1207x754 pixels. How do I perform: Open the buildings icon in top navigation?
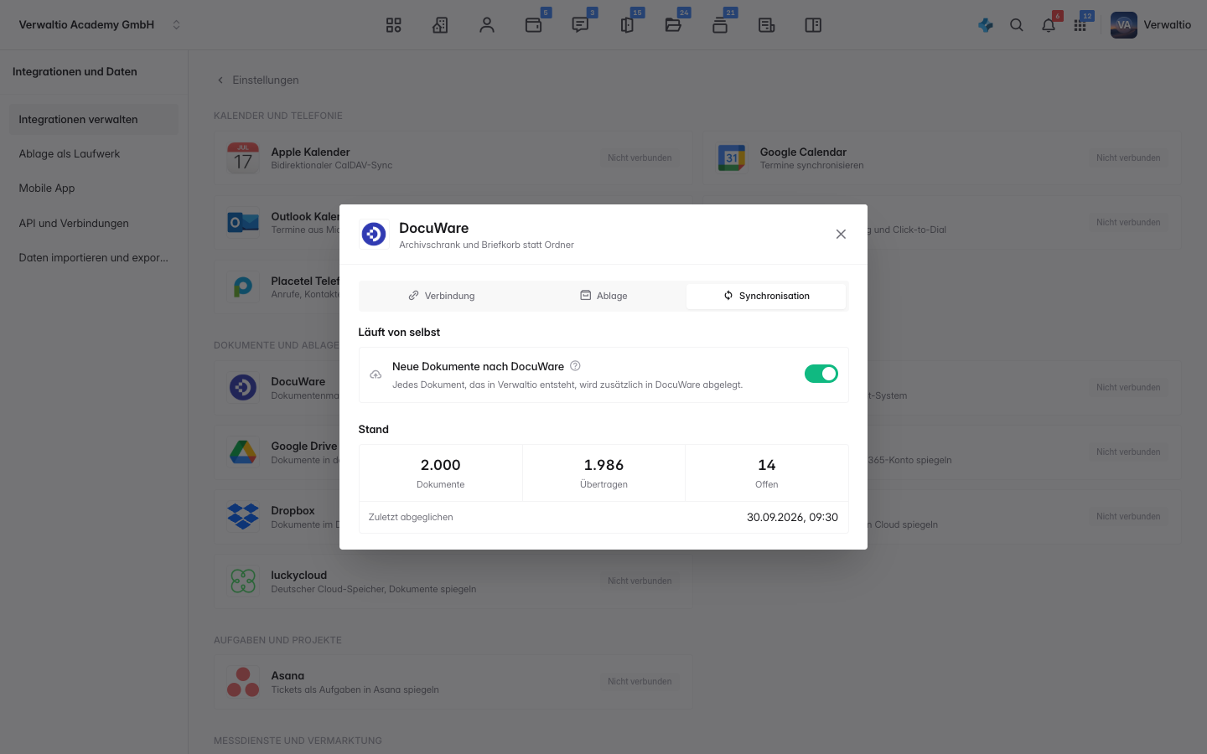[440, 25]
